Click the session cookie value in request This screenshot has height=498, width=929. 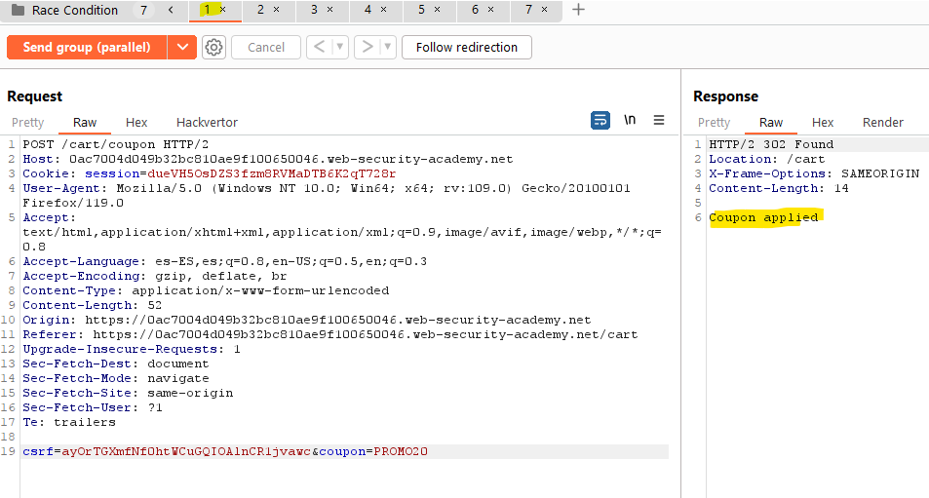pyautogui.click(x=271, y=173)
